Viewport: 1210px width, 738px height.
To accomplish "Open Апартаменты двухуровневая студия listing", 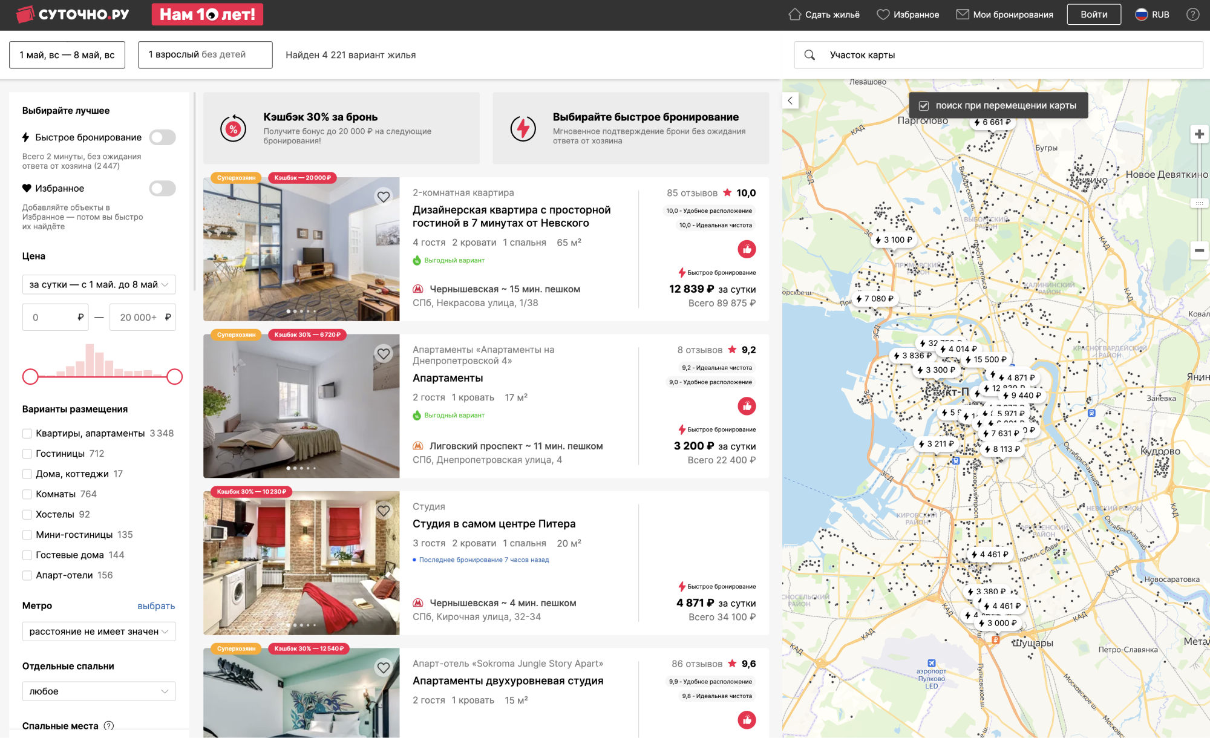I will (508, 681).
